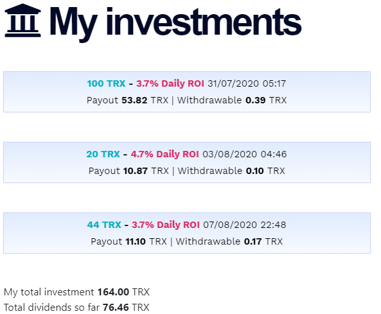This screenshot has width=381, height=314.
Task: Click Payout 53.82 TRX value
Action: click(128, 100)
